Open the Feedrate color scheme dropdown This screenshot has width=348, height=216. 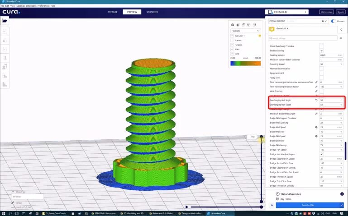coord(245,31)
